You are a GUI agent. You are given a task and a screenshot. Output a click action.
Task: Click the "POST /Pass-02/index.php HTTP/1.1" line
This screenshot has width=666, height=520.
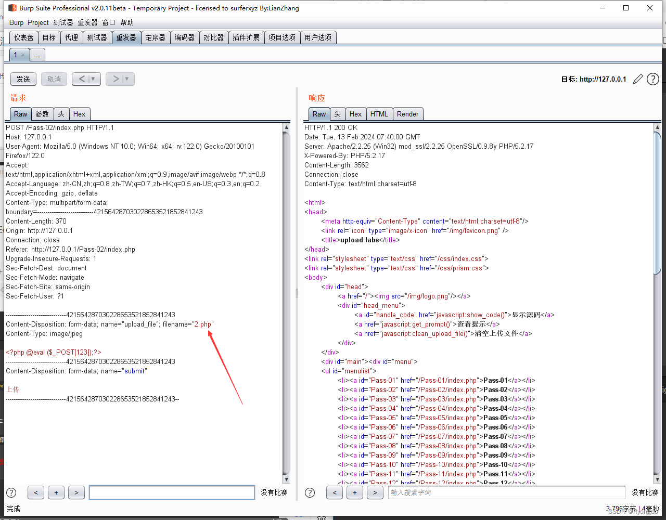(x=60, y=127)
